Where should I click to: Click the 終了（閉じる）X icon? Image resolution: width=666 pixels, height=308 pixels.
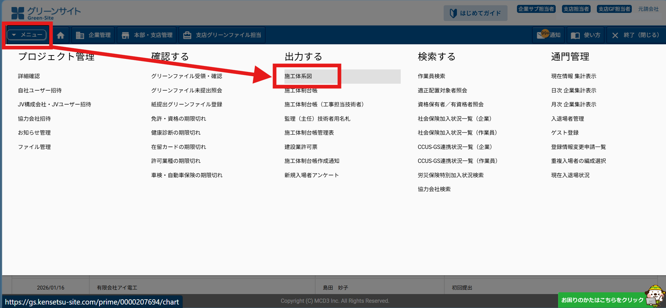click(x=615, y=35)
